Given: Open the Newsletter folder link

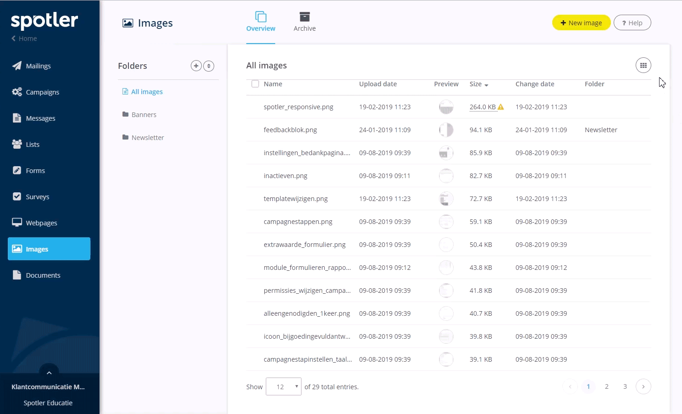Looking at the screenshot, I should [148, 137].
